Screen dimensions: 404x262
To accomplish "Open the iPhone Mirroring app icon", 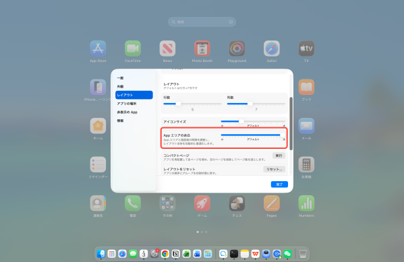I will tap(98, 87).
